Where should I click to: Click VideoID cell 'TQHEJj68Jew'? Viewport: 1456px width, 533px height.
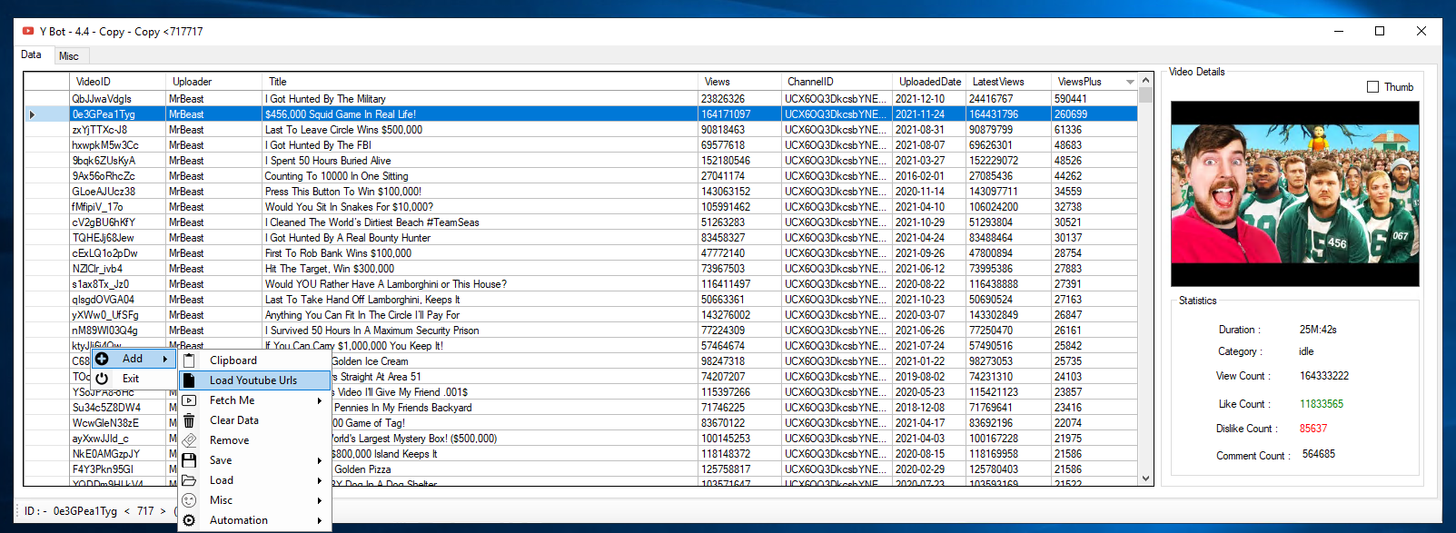tap(117, 238)
